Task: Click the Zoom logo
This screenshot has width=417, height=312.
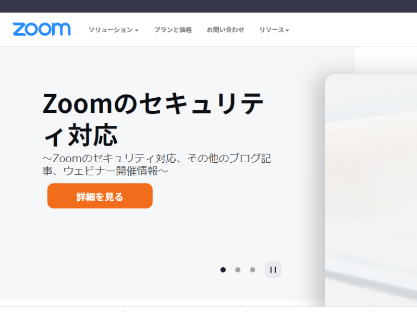Action: [x=42, y=29]
